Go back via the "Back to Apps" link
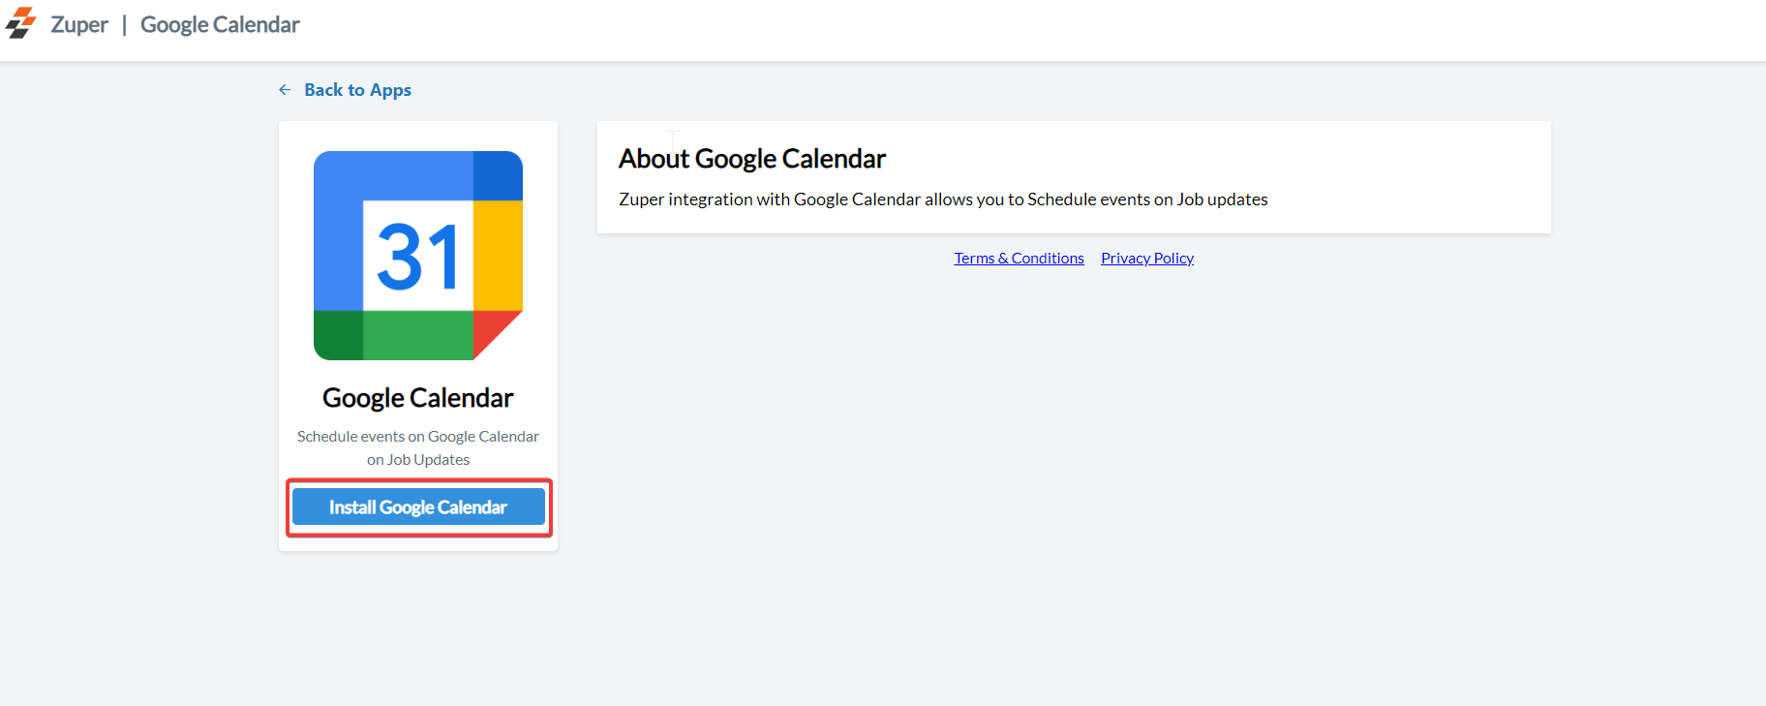Screen dimensions: 1766x706 pyautogui.click(x=357, y=90)
